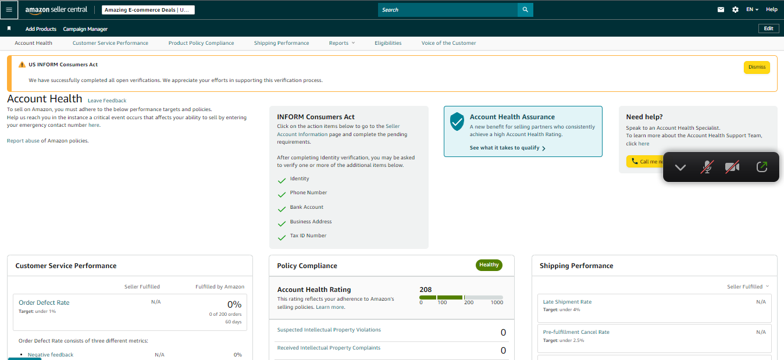
Task: Click inside the Search input field
Action: coord(448,10)
